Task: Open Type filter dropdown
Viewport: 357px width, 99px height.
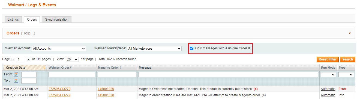Action: tap(346, 75)
